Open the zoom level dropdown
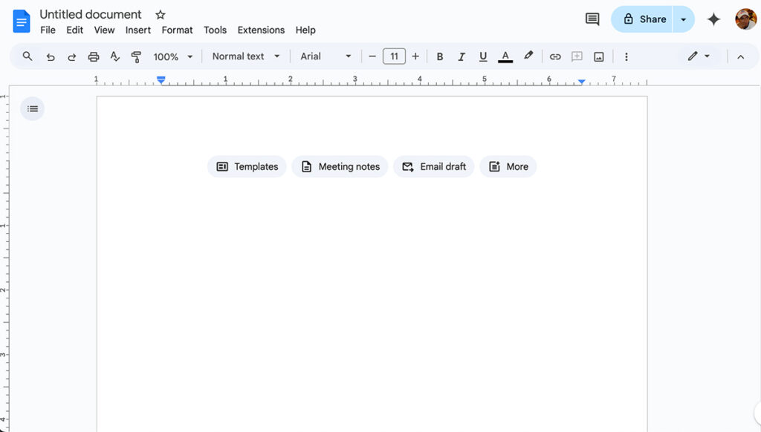The height and width of the screenshot is (432, 761). [173, 56]
